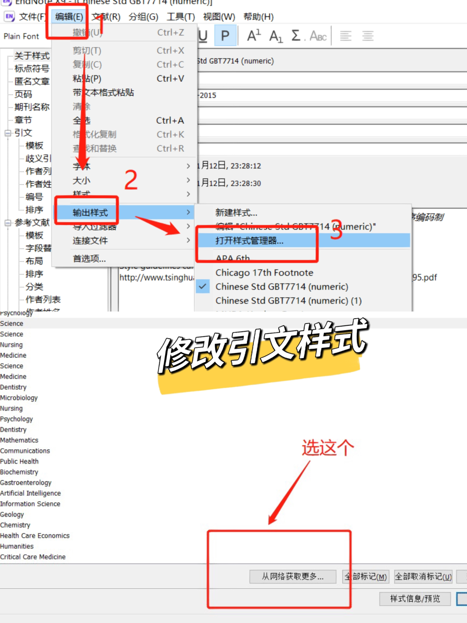
Task: Select the Public Health row
Action: click(19, 461)
